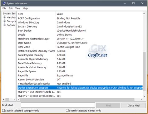Select the Virtualization-based security row

coord(80,84)
